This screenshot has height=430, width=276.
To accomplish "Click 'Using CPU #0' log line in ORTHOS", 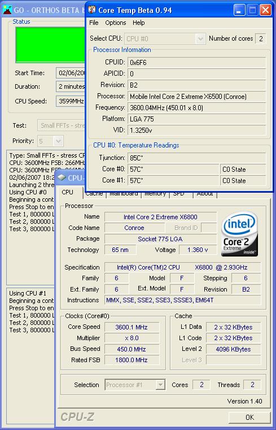I will [28, 192].
